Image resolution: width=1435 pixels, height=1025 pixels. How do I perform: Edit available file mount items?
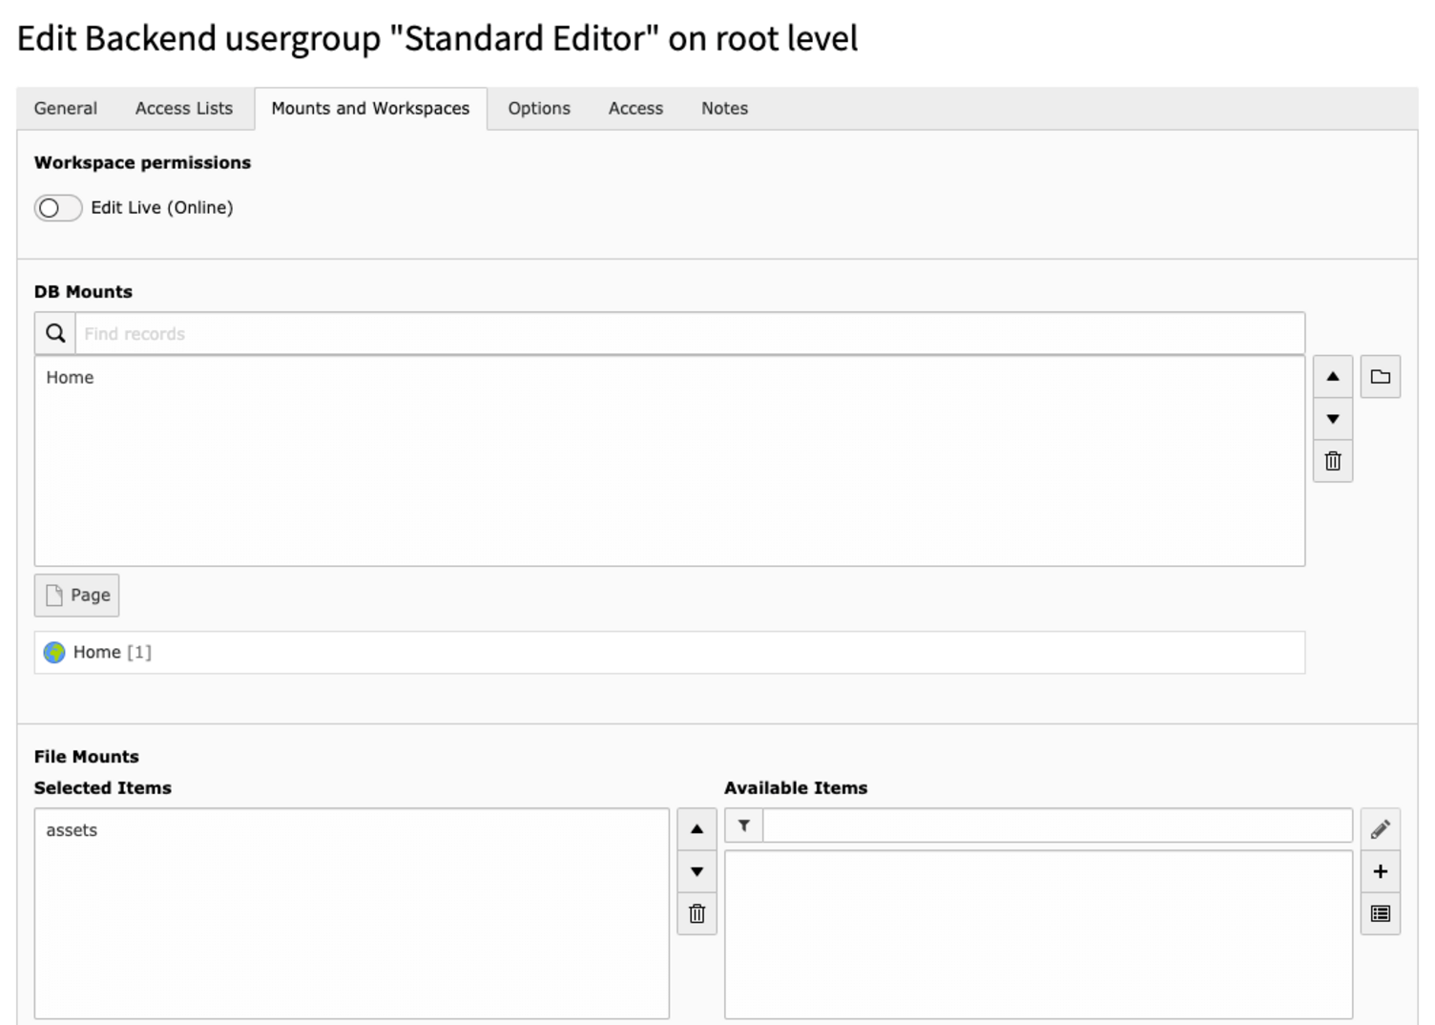(x=1381, y=828)
